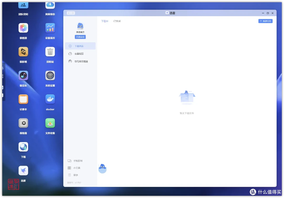The image size is (284, 198).
Task: Open the 记事本 notepad app
Action: pyautogui.click(x=23, y=99)
